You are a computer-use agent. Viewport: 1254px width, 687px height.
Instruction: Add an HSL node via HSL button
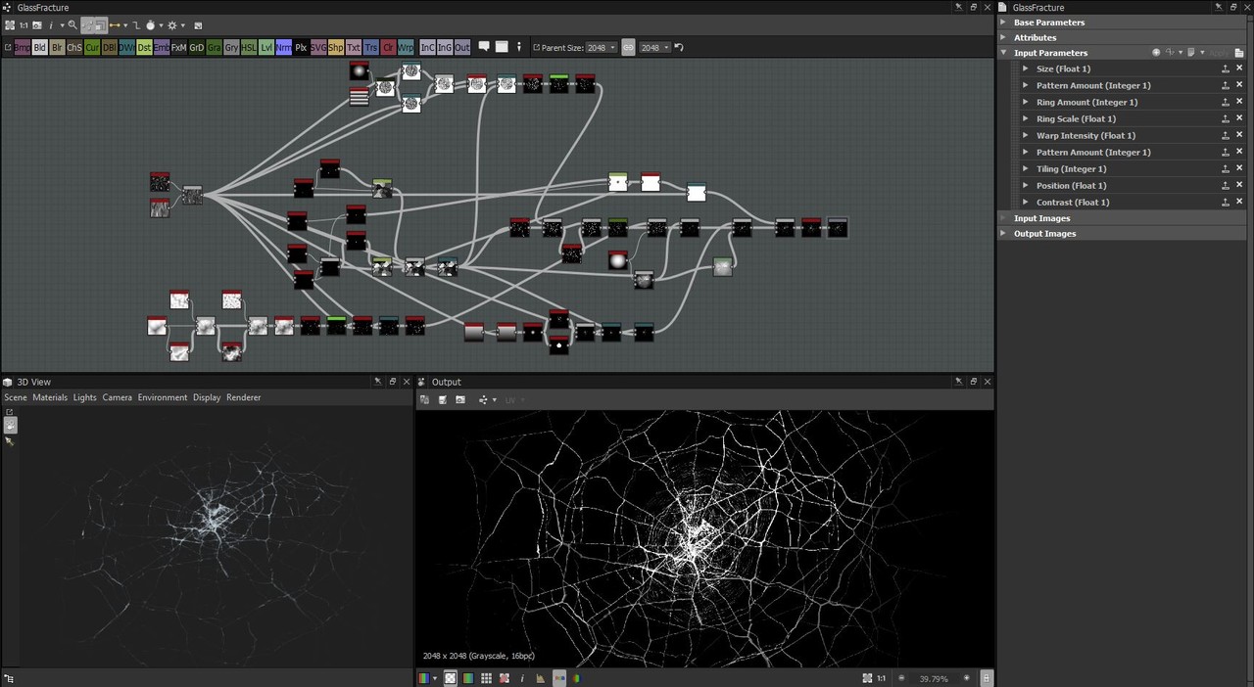coord(249,47)
